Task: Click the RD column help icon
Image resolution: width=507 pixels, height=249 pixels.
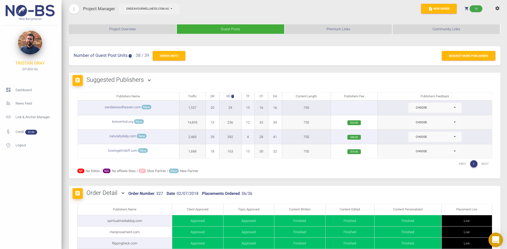Action: (233, 96)
